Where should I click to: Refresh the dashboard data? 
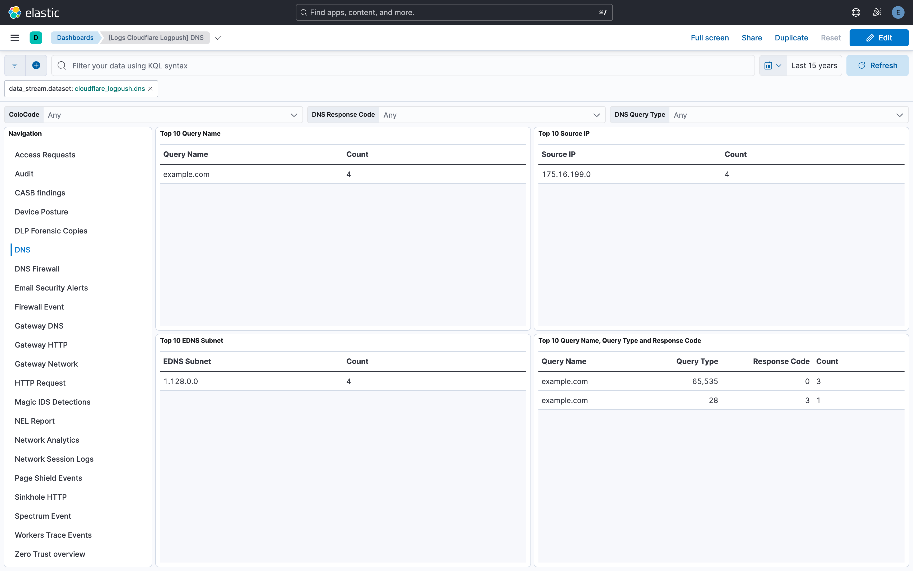click(x=877, y=66)
